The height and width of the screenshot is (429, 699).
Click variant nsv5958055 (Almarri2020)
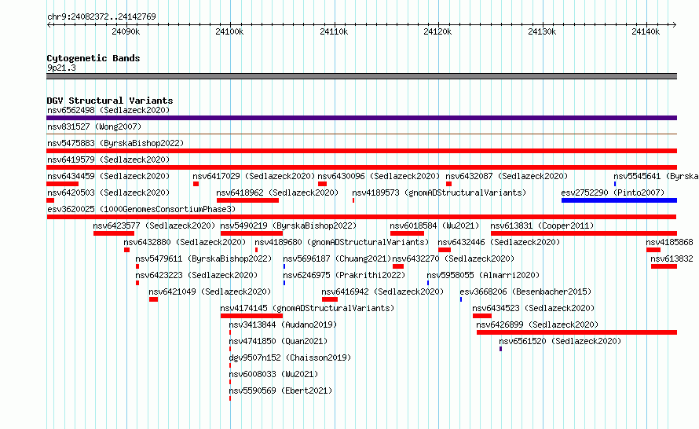(x=483, y=275)
